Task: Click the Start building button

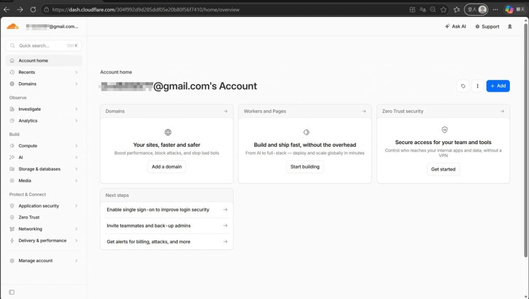Action: tap(305, 166)
